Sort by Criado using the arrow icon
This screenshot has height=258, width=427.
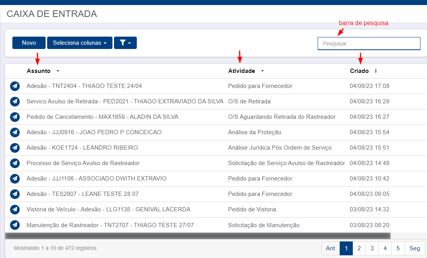pos(376,71)
